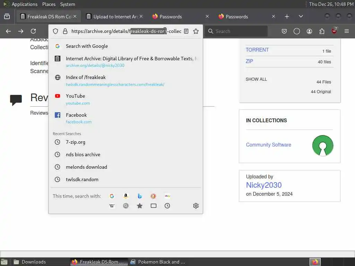Image resolution: width=355 pixels, height=266 pixels.
Task: Pick recent search nds bios archive
Action: tap(125, 154)
